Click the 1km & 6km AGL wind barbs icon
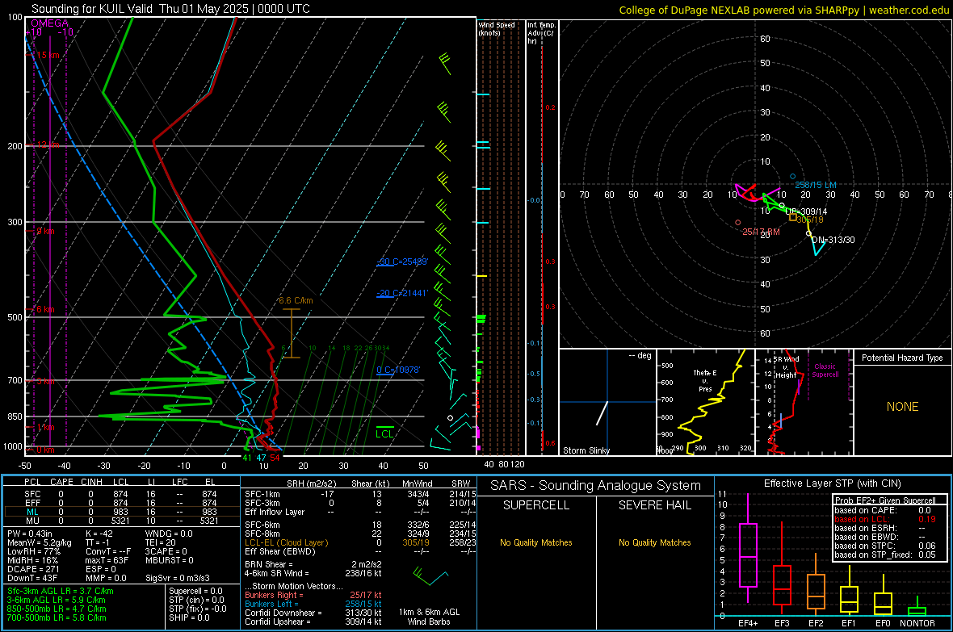The image size is (953, 632). (x=430, y=575)
